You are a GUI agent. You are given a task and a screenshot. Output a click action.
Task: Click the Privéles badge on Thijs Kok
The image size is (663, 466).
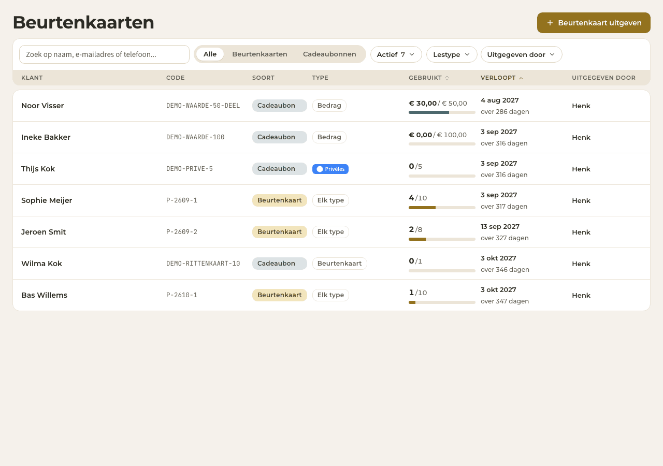tap(330, 169)
